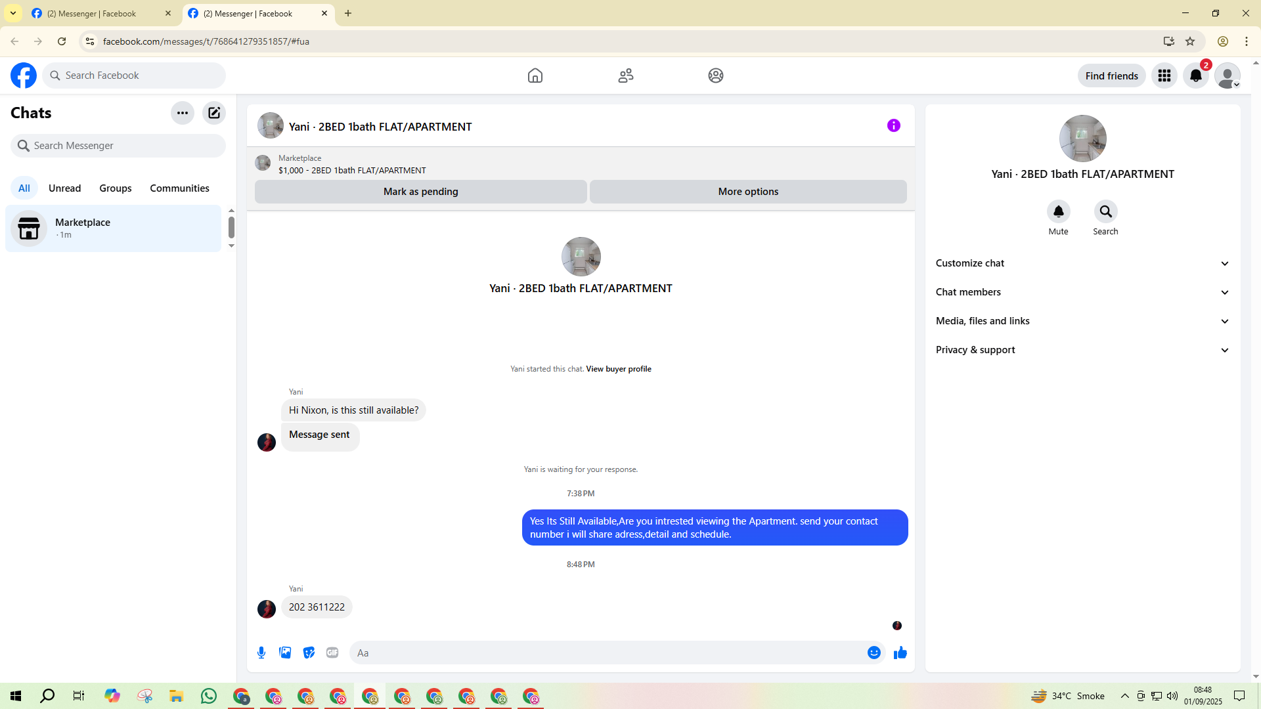Select the Groups chats filter

(116, 188)
